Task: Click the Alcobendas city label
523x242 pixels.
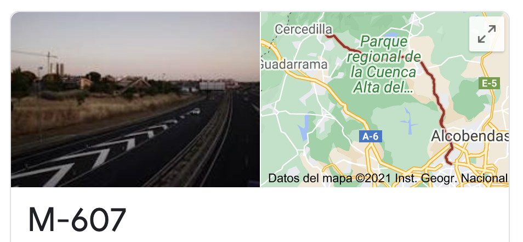Action: point(470,136)
